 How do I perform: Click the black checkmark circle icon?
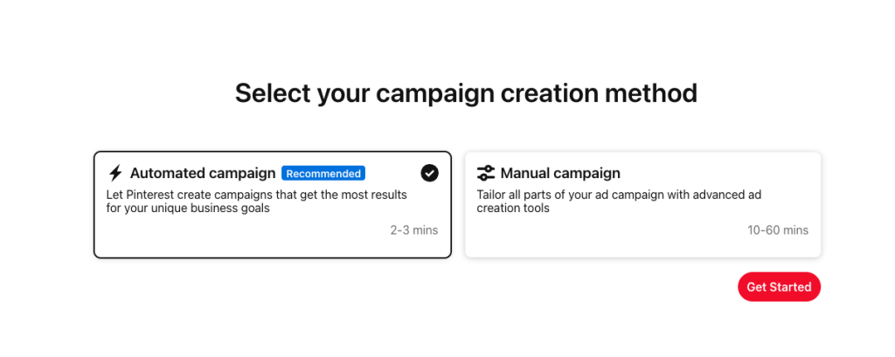(x=429, y=173)
